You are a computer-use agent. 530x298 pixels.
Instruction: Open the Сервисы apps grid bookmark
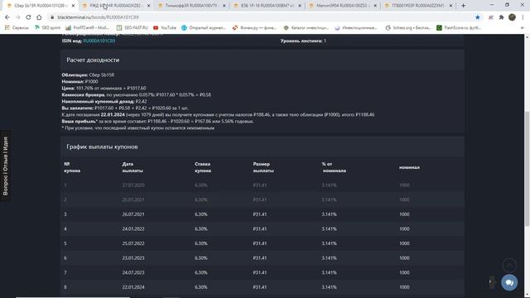click(x=17, y=27)
